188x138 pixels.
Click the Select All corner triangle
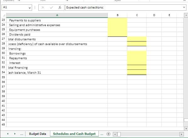(x=4, y=15)
